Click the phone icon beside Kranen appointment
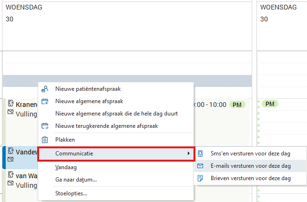This screenshot has width=307, height=202. tap(10, 104)
